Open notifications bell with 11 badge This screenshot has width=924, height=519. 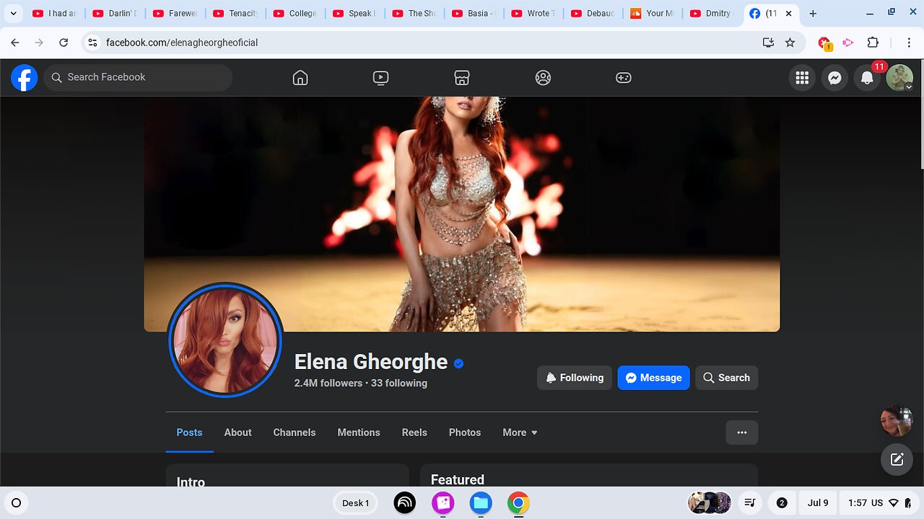coord(868,78)
